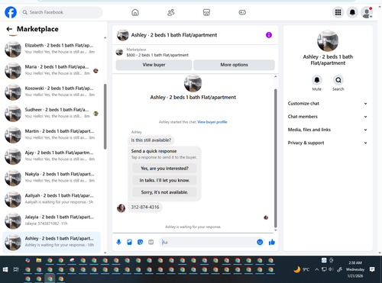
Task: Expand the Privacy & support section
Action: coord(328,143)
